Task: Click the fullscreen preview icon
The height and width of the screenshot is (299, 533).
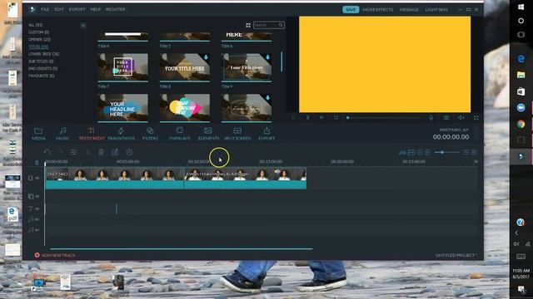Action: pos(476,118)
